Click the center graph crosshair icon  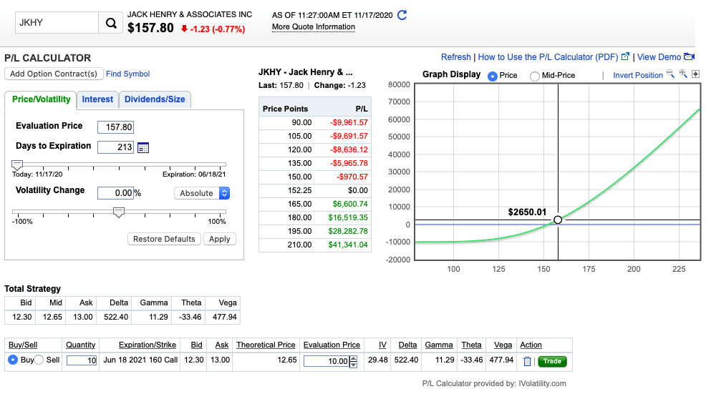(696, 74)
